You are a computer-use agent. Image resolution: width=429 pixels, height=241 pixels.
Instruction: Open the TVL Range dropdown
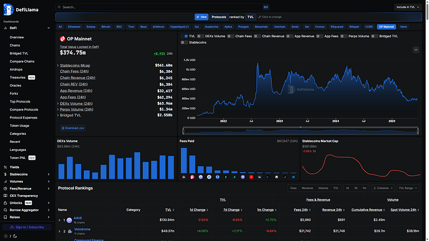[x=408, y=188]
